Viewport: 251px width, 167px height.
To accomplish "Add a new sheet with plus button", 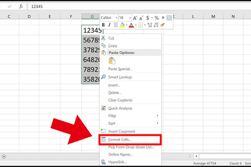I will 4,157.
